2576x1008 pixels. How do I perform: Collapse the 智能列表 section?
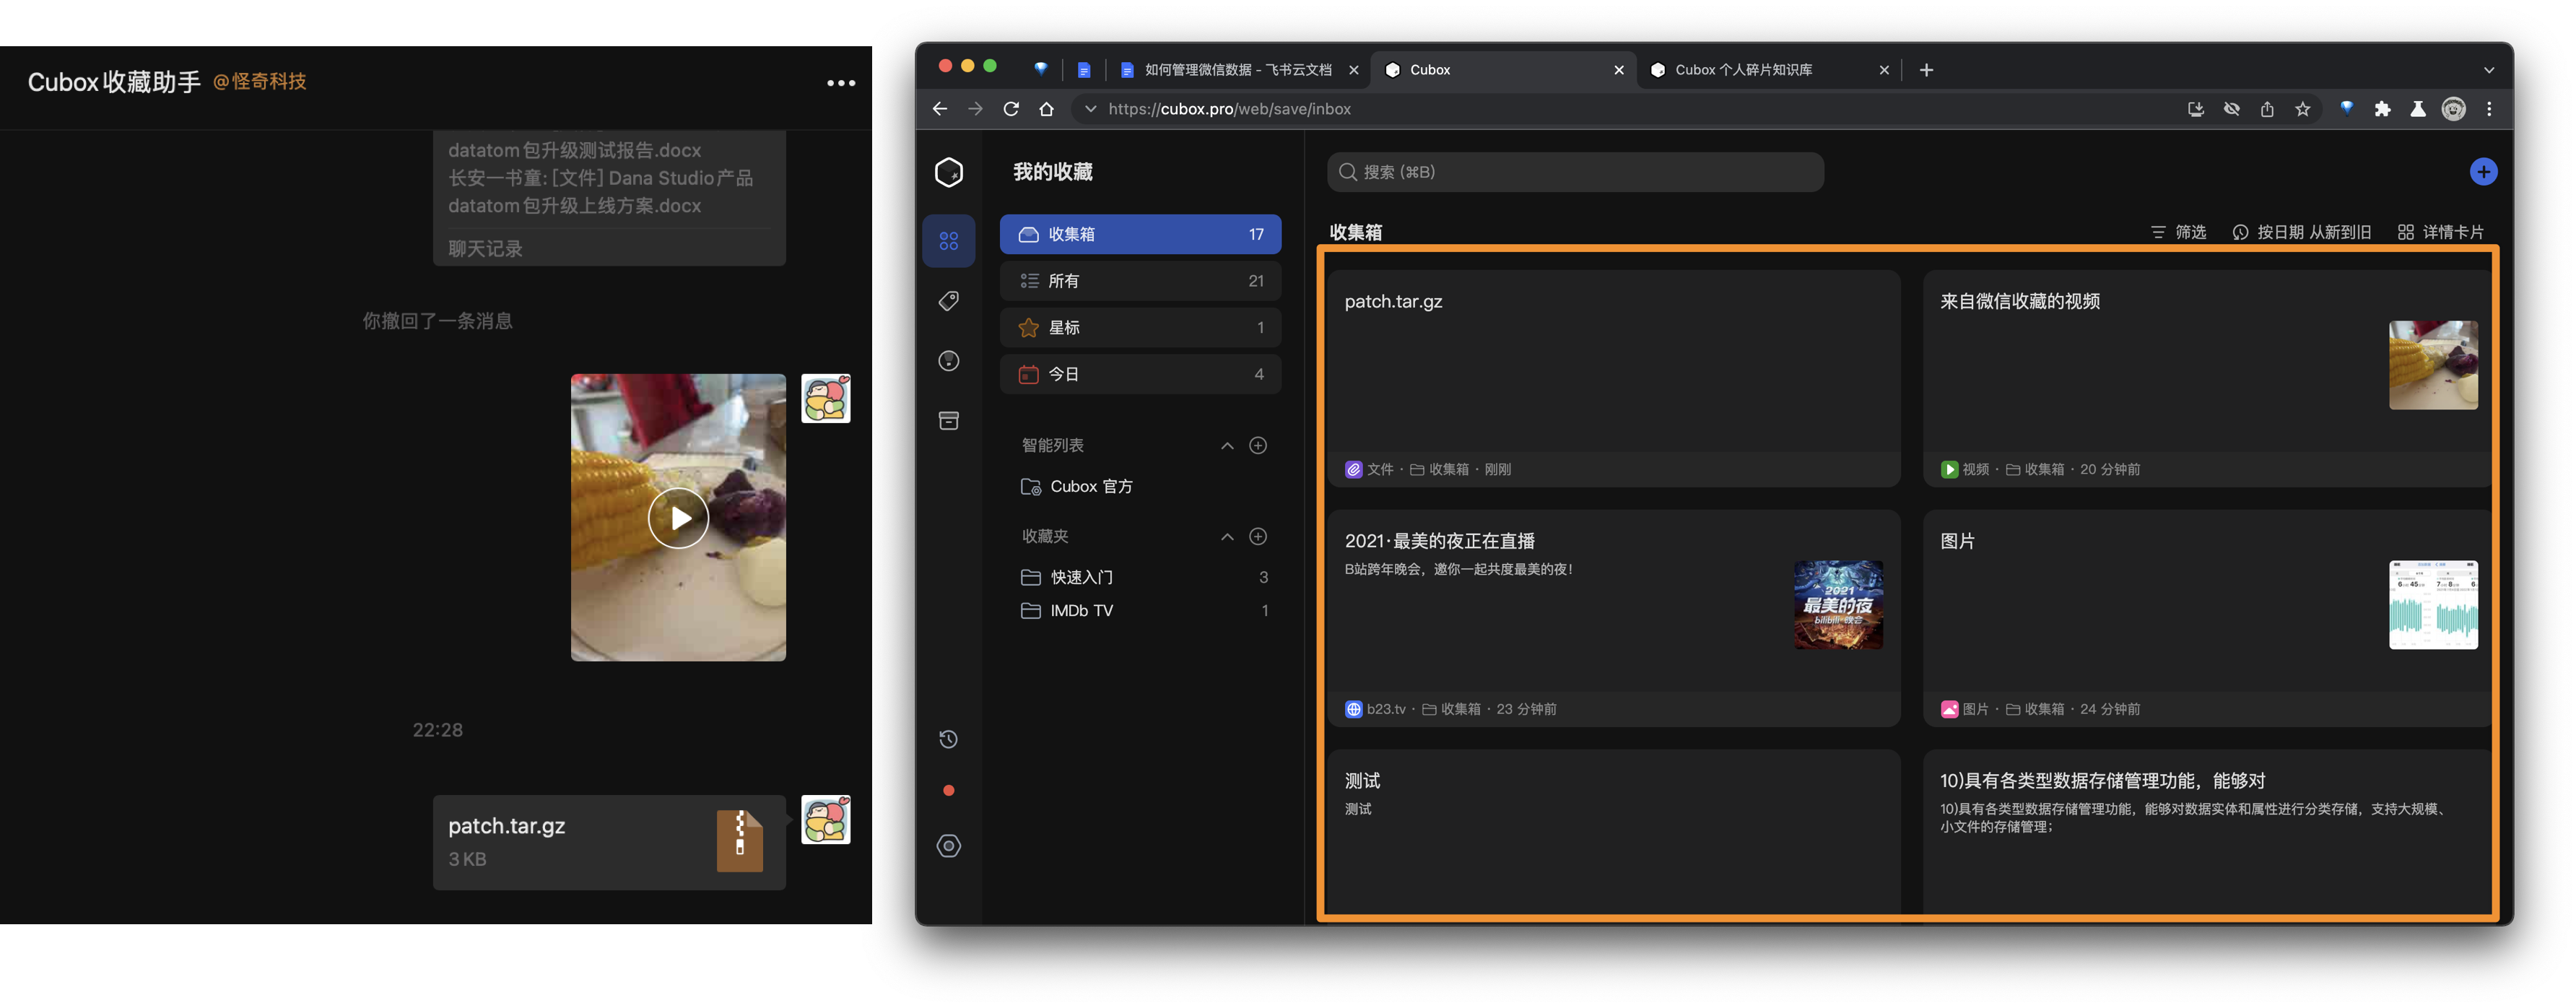coord(1227,446)
